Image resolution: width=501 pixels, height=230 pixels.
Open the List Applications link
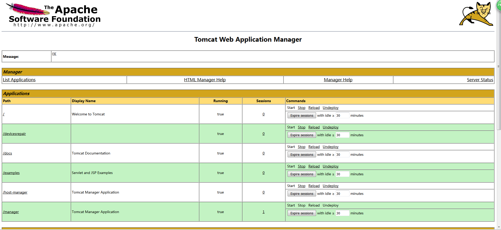tap(19, 80)
